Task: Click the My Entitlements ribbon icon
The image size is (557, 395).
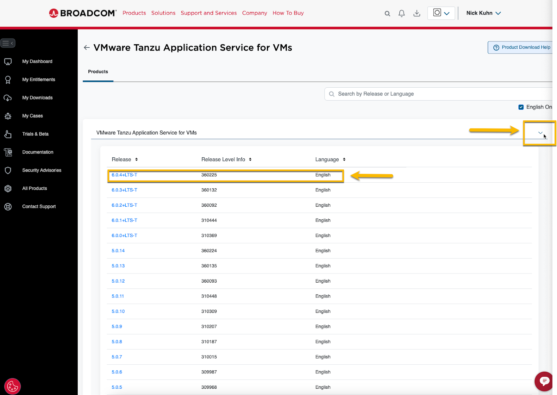Action: point(8,80)
